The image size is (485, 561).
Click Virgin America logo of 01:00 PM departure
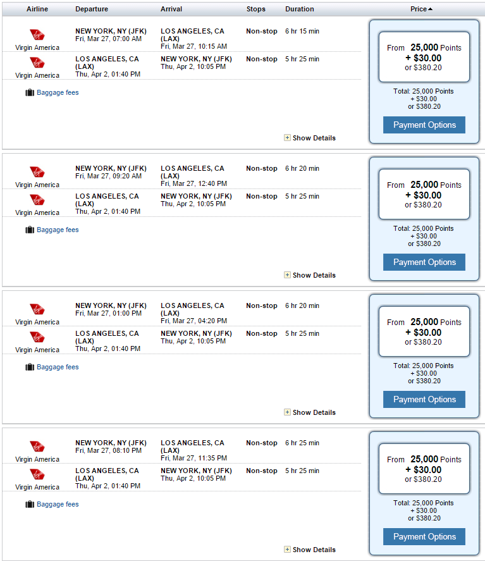[37, 309]
